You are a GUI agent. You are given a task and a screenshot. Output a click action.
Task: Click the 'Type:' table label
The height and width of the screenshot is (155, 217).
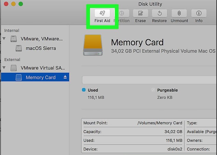point(192,123)
